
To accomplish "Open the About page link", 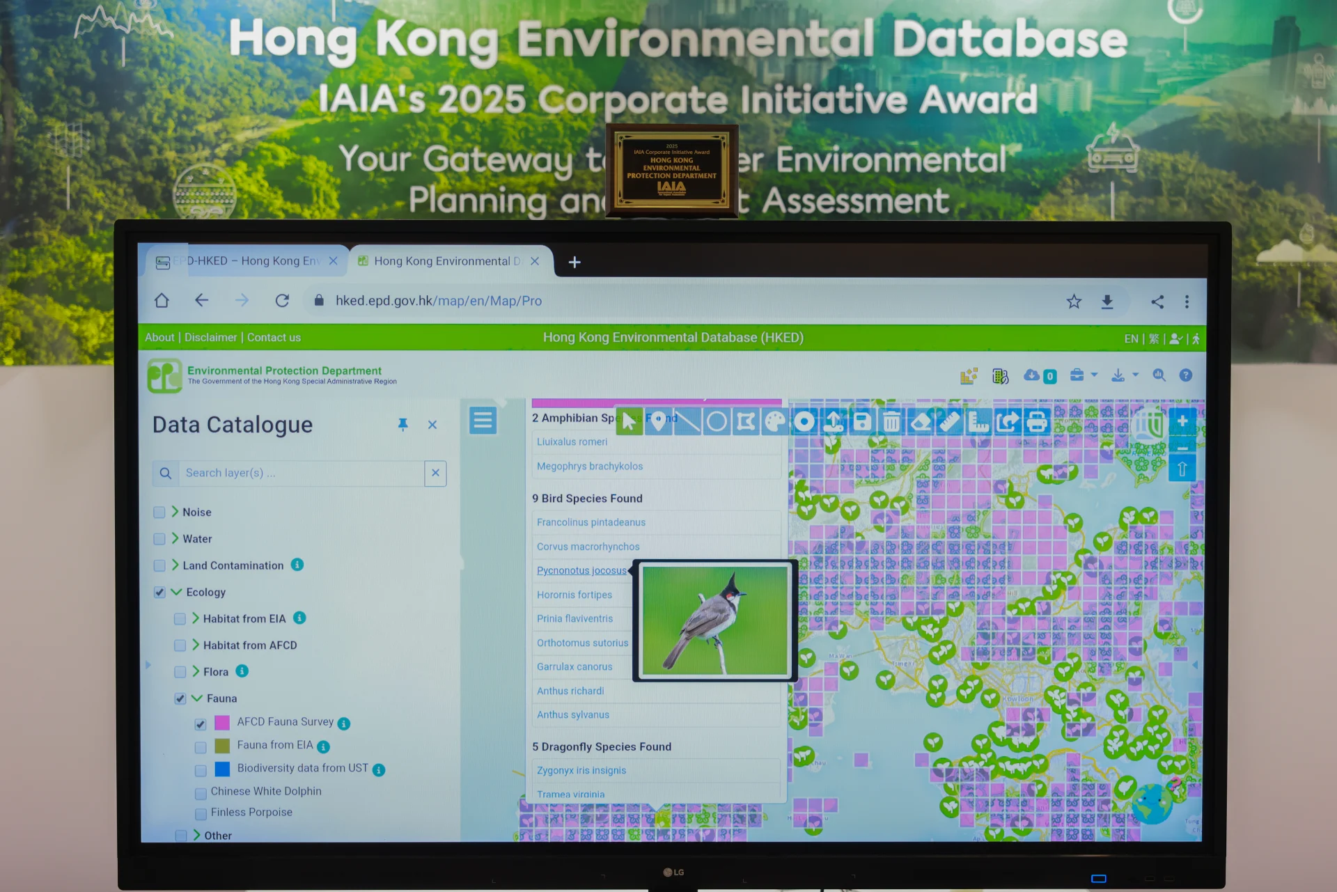I will tap(159, 338).
